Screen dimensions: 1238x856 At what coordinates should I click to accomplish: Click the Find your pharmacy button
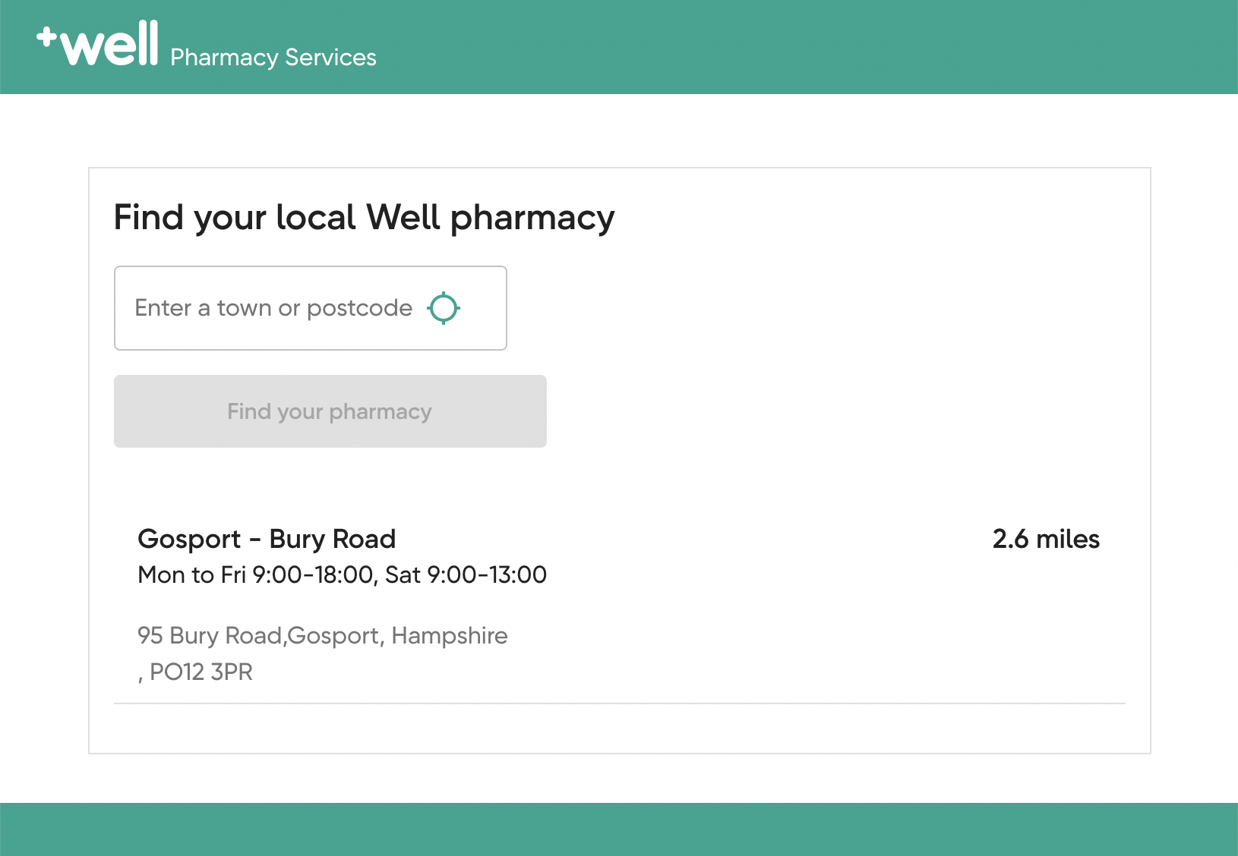tap(329, 411)
